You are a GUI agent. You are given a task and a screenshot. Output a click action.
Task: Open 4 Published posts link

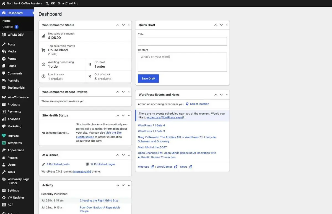coord(58,164)
